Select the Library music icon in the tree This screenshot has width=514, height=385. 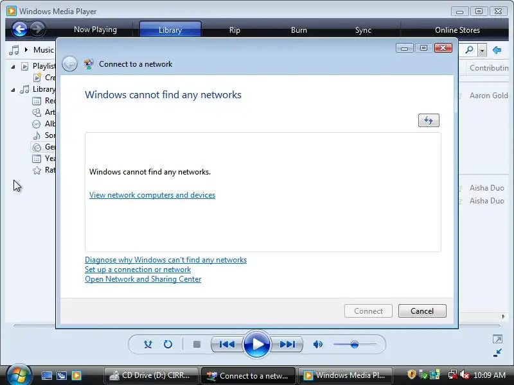24,89
